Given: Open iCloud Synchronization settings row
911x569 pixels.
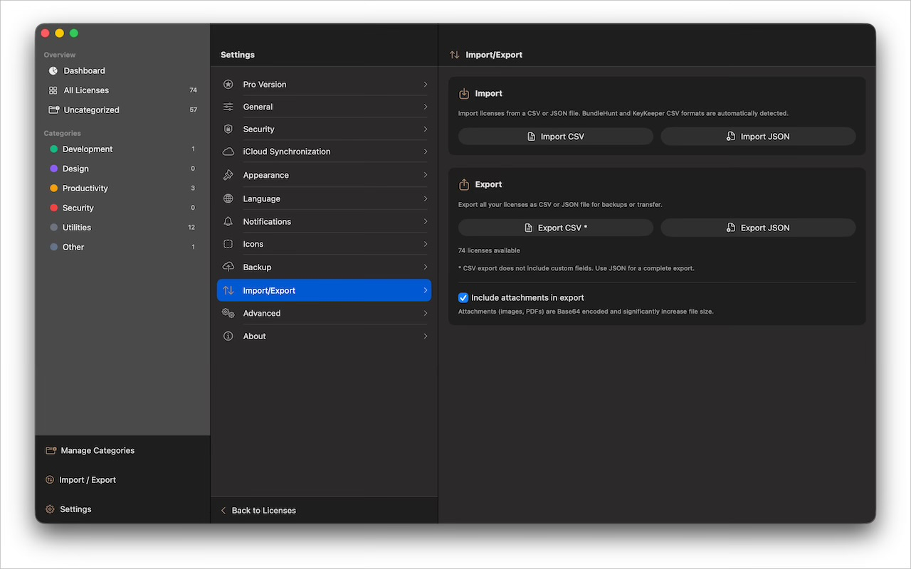Looking at the screenshot, I should point(324,151).
